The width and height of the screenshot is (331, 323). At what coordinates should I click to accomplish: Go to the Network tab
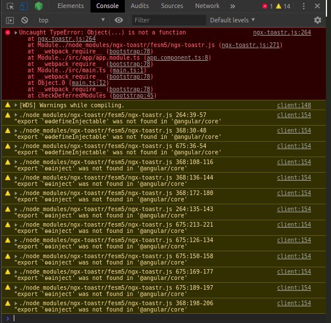[x=207, y=6]
